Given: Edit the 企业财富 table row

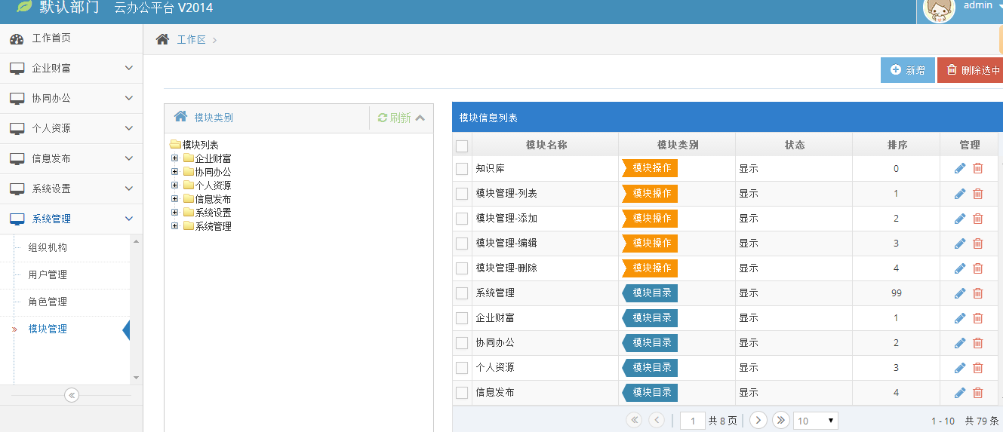Looking at the screenshot, I should coord(960,318).
